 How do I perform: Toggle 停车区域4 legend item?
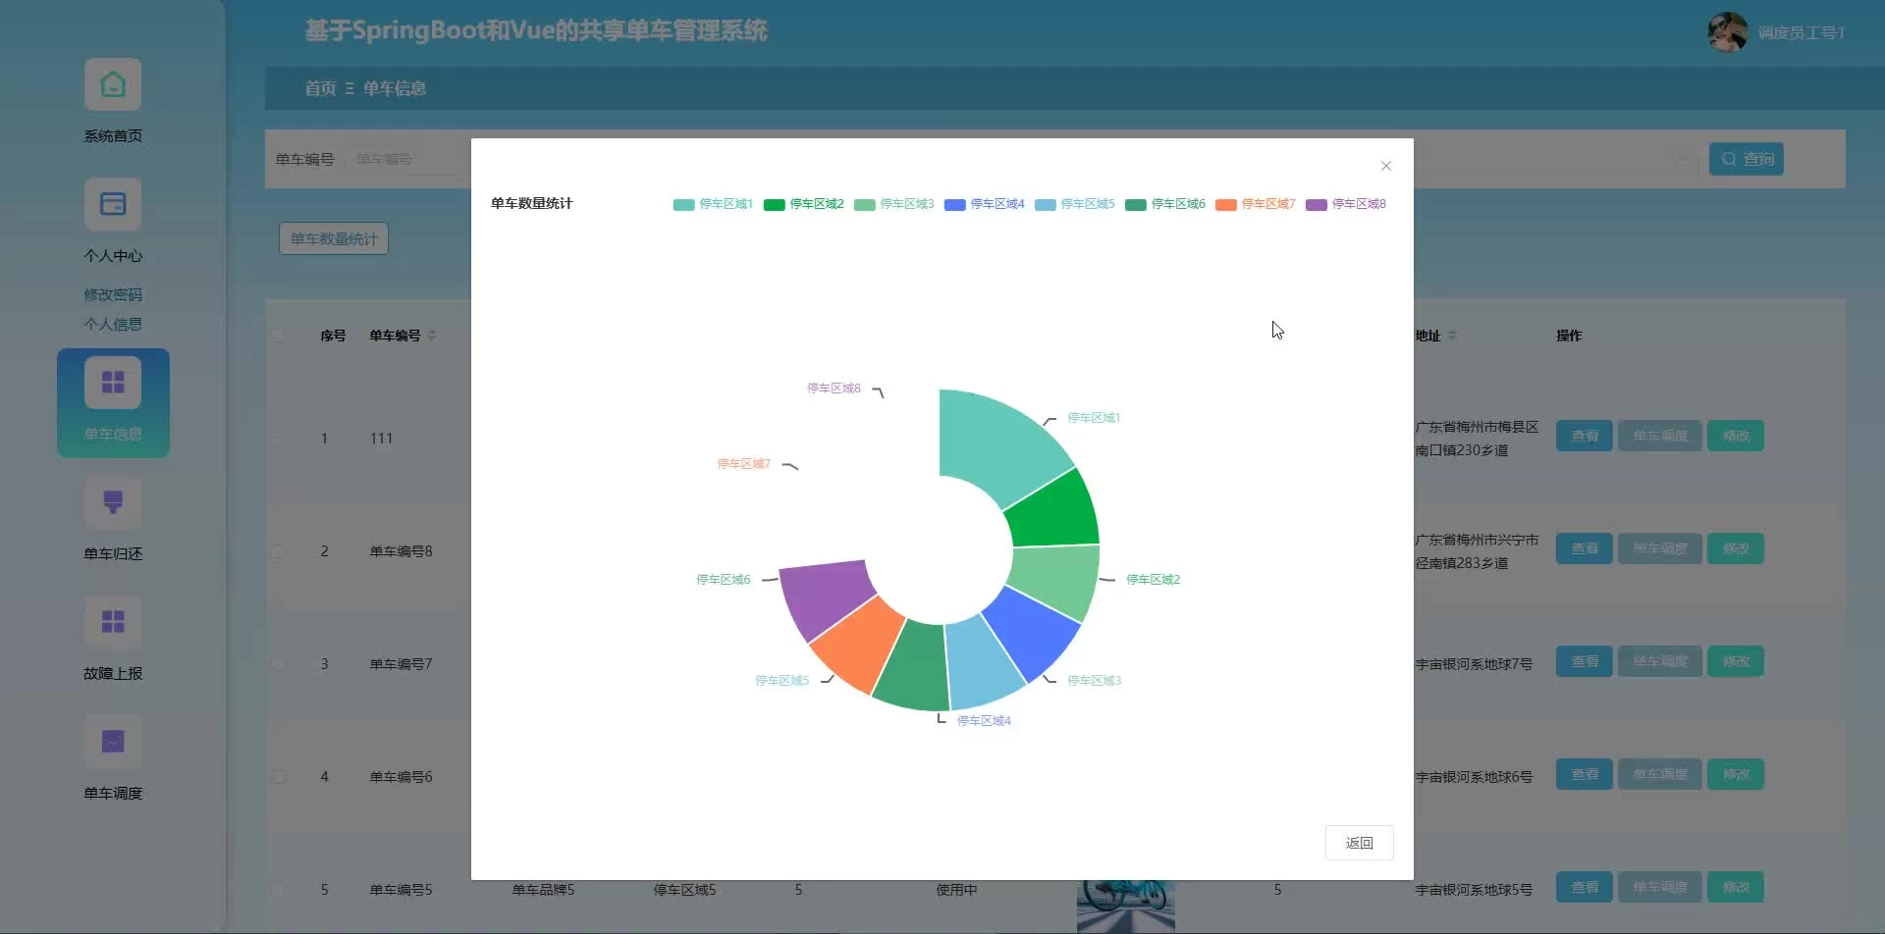[984, 204]
